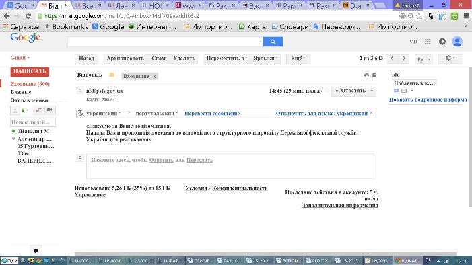Click the Поиск людей search field
The height and width of the screenshot is (265, 472).
coord(33,122)
